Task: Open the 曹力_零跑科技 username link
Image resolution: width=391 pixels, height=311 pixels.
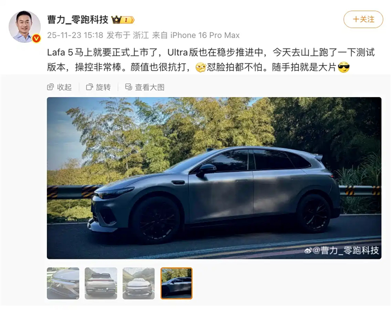Action: click(x=78, y=19)
